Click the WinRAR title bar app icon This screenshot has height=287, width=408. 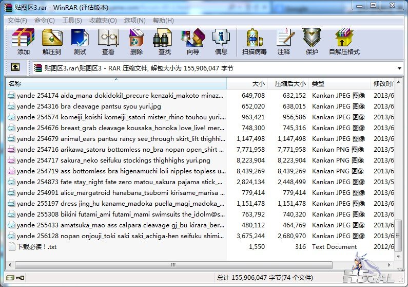[x=8, y=8]
